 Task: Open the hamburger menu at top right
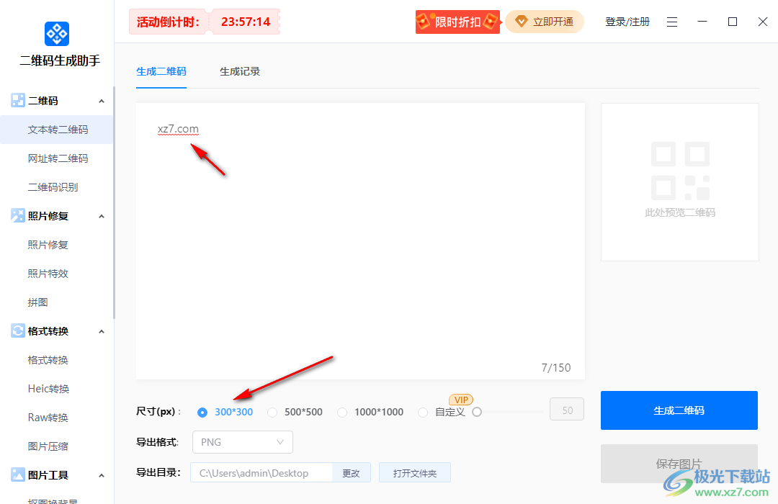point(671,22)
